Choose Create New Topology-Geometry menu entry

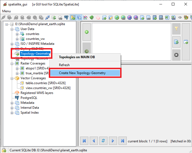[85, 73]
